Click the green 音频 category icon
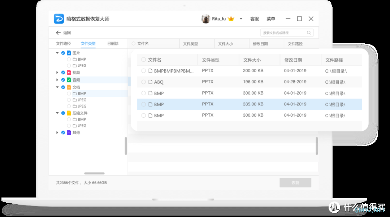This screenshot has height=217, width=390. click(x=69, y=80)
